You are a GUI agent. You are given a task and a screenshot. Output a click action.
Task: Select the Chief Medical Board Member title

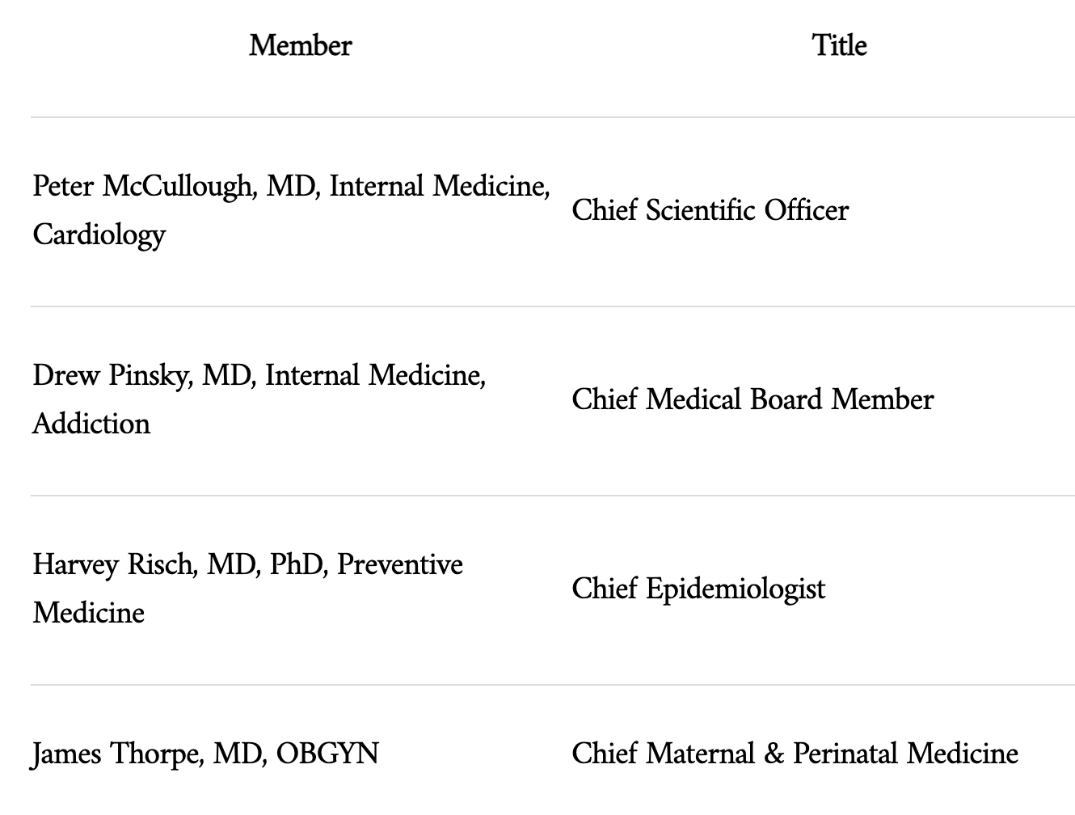[752, 399]
